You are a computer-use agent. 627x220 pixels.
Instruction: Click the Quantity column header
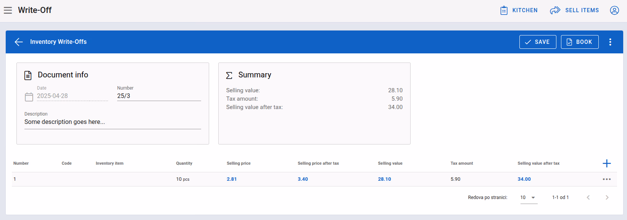(x=184, y=163)
